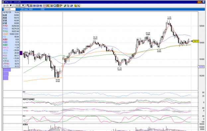Viewport: 207px width, 131px height.
Task: Click the symbol code field 111.1/O
Action: coord(9,9)
